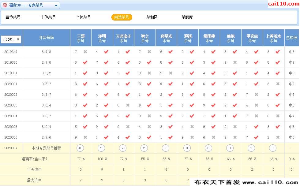Click 三哥's red check in row 2020001
300x186 pixels.
(x=85, y=84)
